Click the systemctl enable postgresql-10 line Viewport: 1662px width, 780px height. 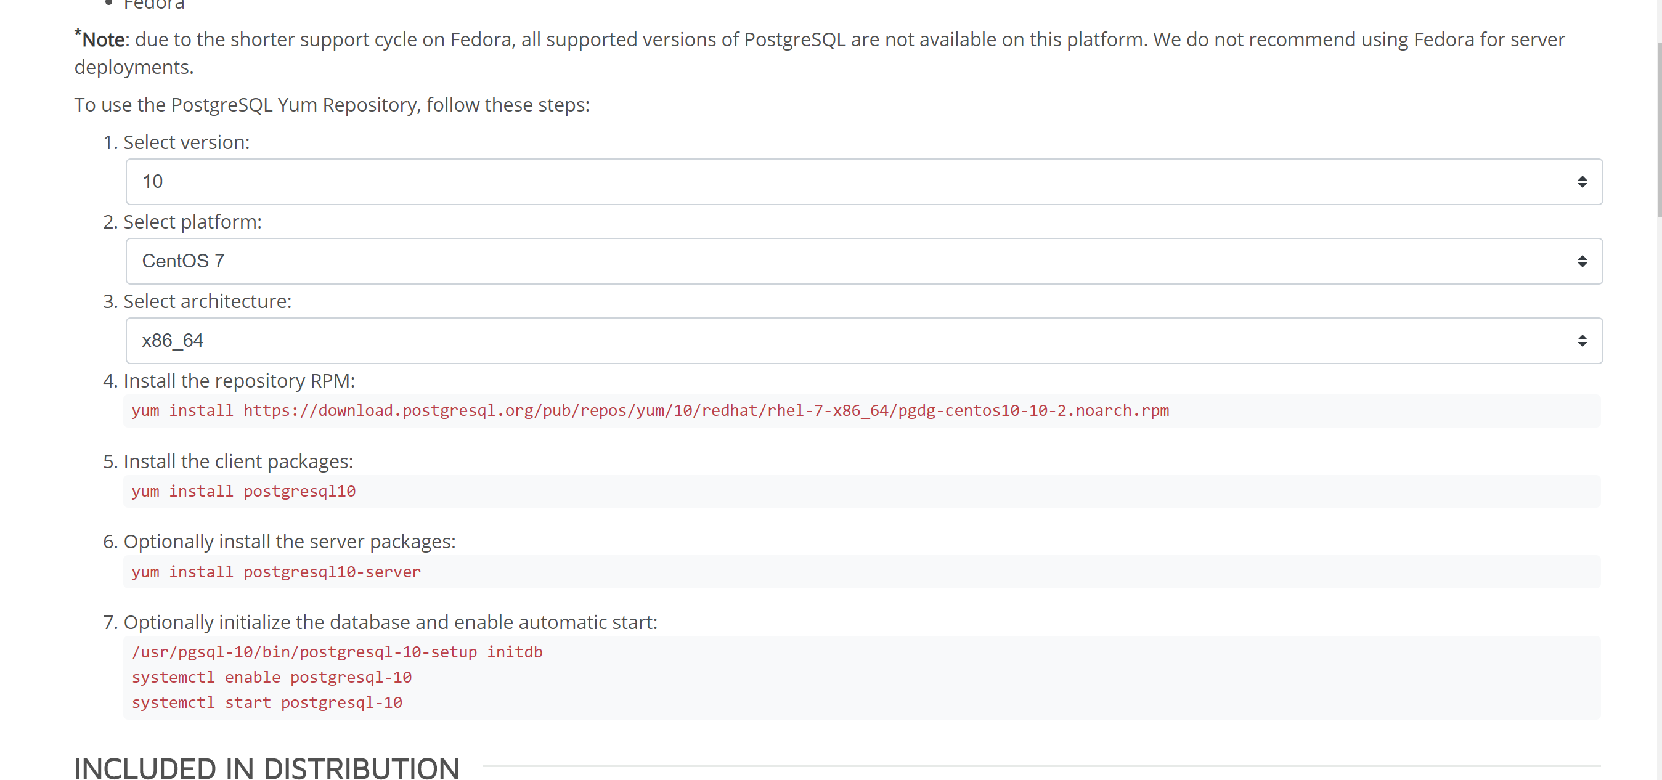pos(271,676)
